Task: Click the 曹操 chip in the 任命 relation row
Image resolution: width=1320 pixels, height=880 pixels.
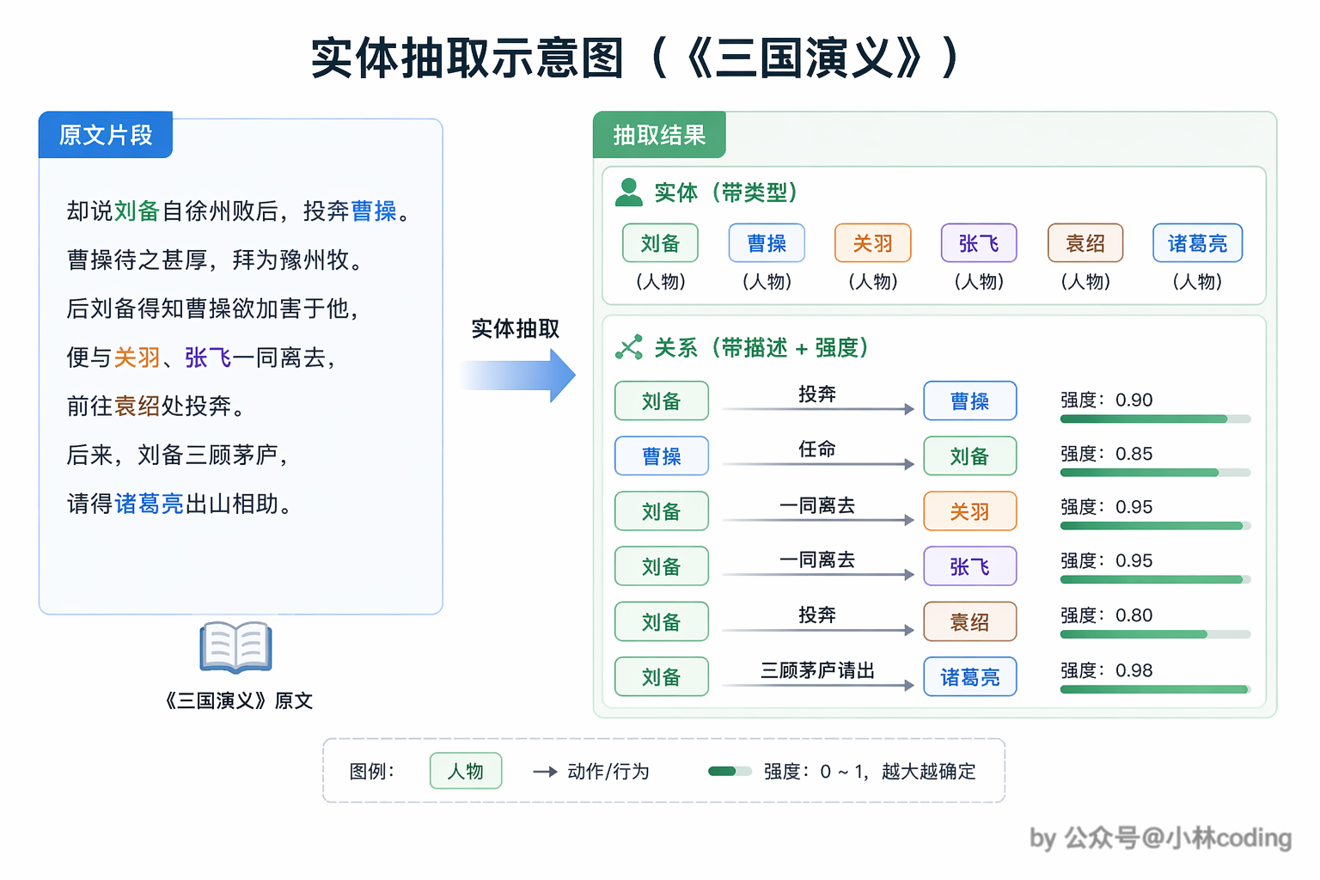Action: (x=662, y=456)
